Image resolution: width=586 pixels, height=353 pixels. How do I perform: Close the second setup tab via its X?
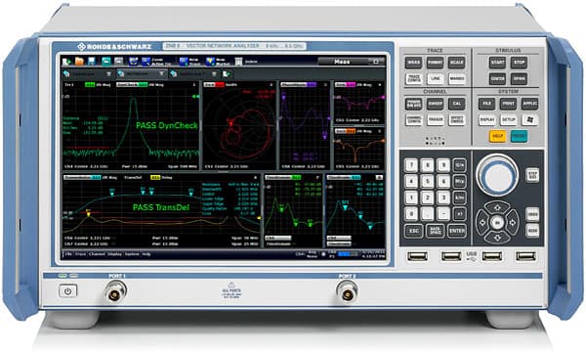tap(161, 74)
